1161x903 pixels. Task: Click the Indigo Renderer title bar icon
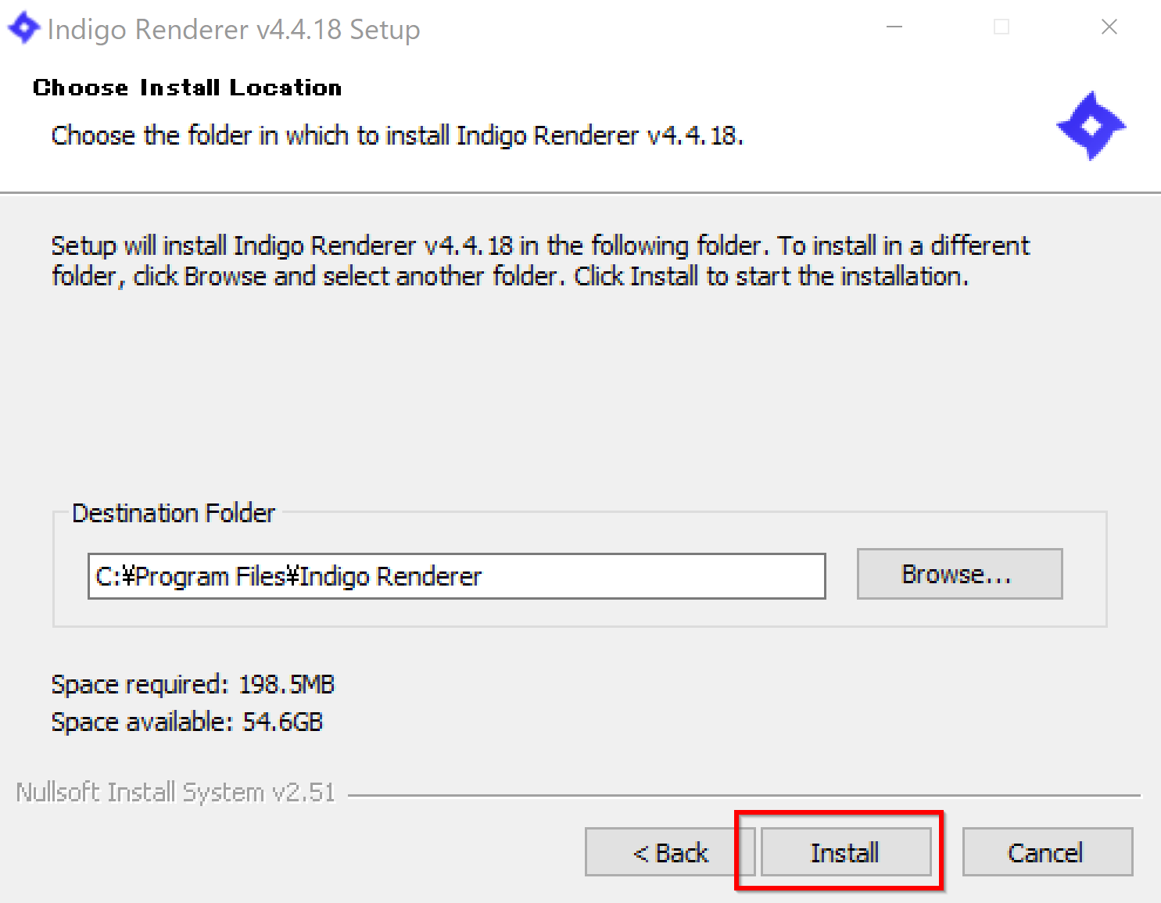click(x=23, y=28)
